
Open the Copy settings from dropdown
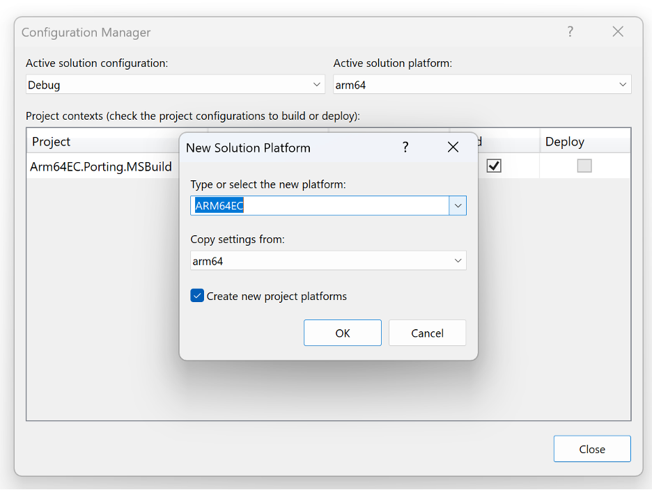pos(328,260)
